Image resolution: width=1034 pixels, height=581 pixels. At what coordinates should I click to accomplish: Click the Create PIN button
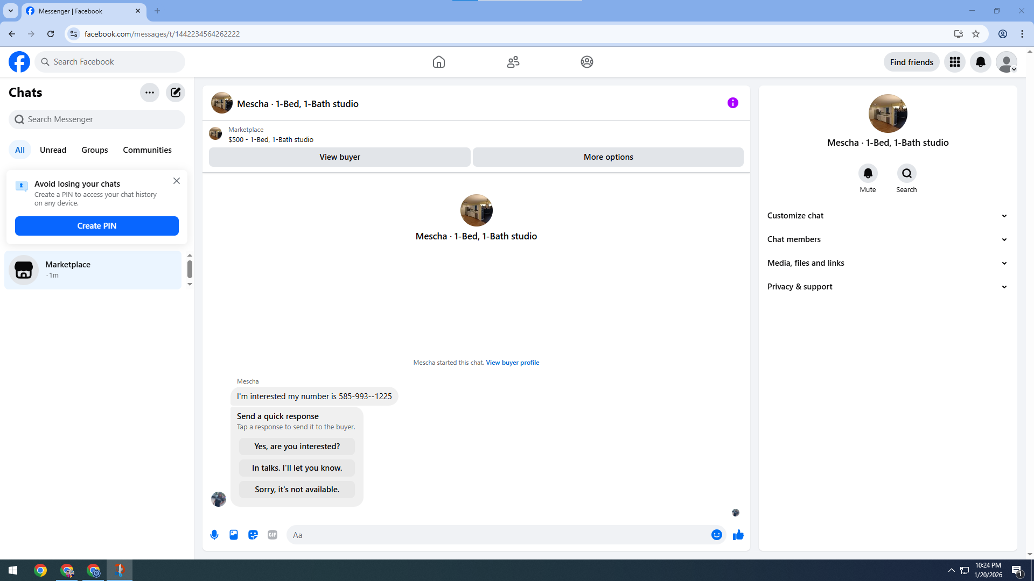point(97,226)
